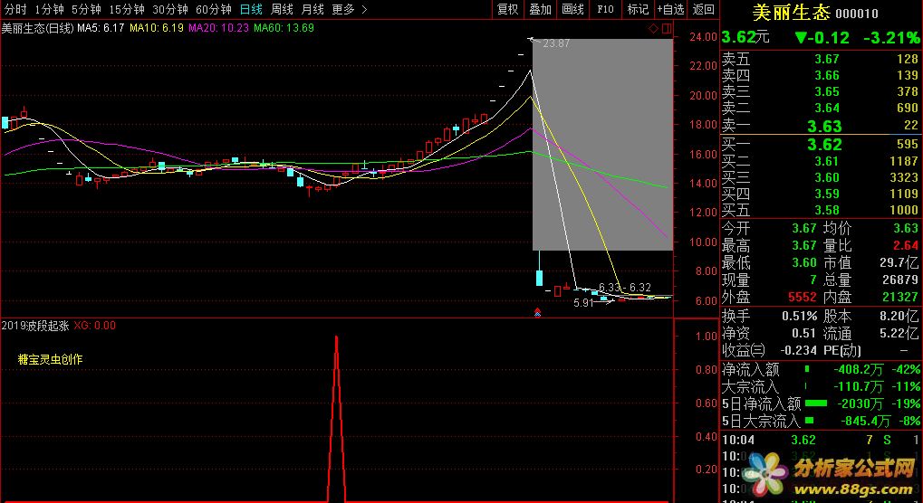This screenshot has width=923, height=503.
Task: Select the 买一 best bid row
Action: [821, 144]
